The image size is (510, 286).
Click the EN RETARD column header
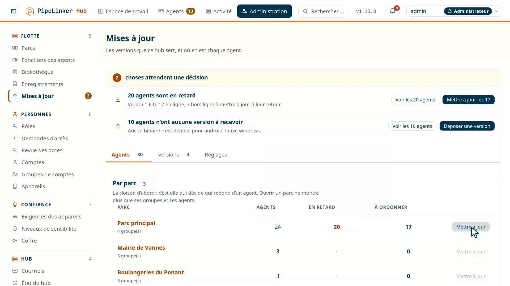tap(322, 207)
